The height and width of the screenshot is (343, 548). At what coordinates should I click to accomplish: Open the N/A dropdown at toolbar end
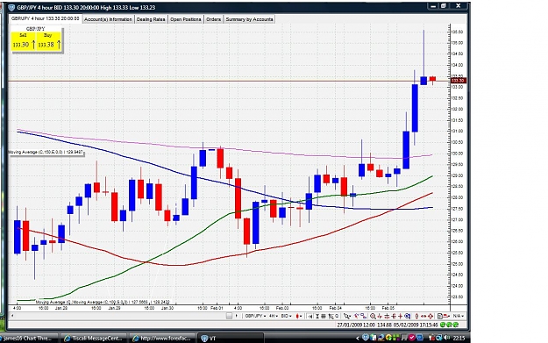[459, 316]
